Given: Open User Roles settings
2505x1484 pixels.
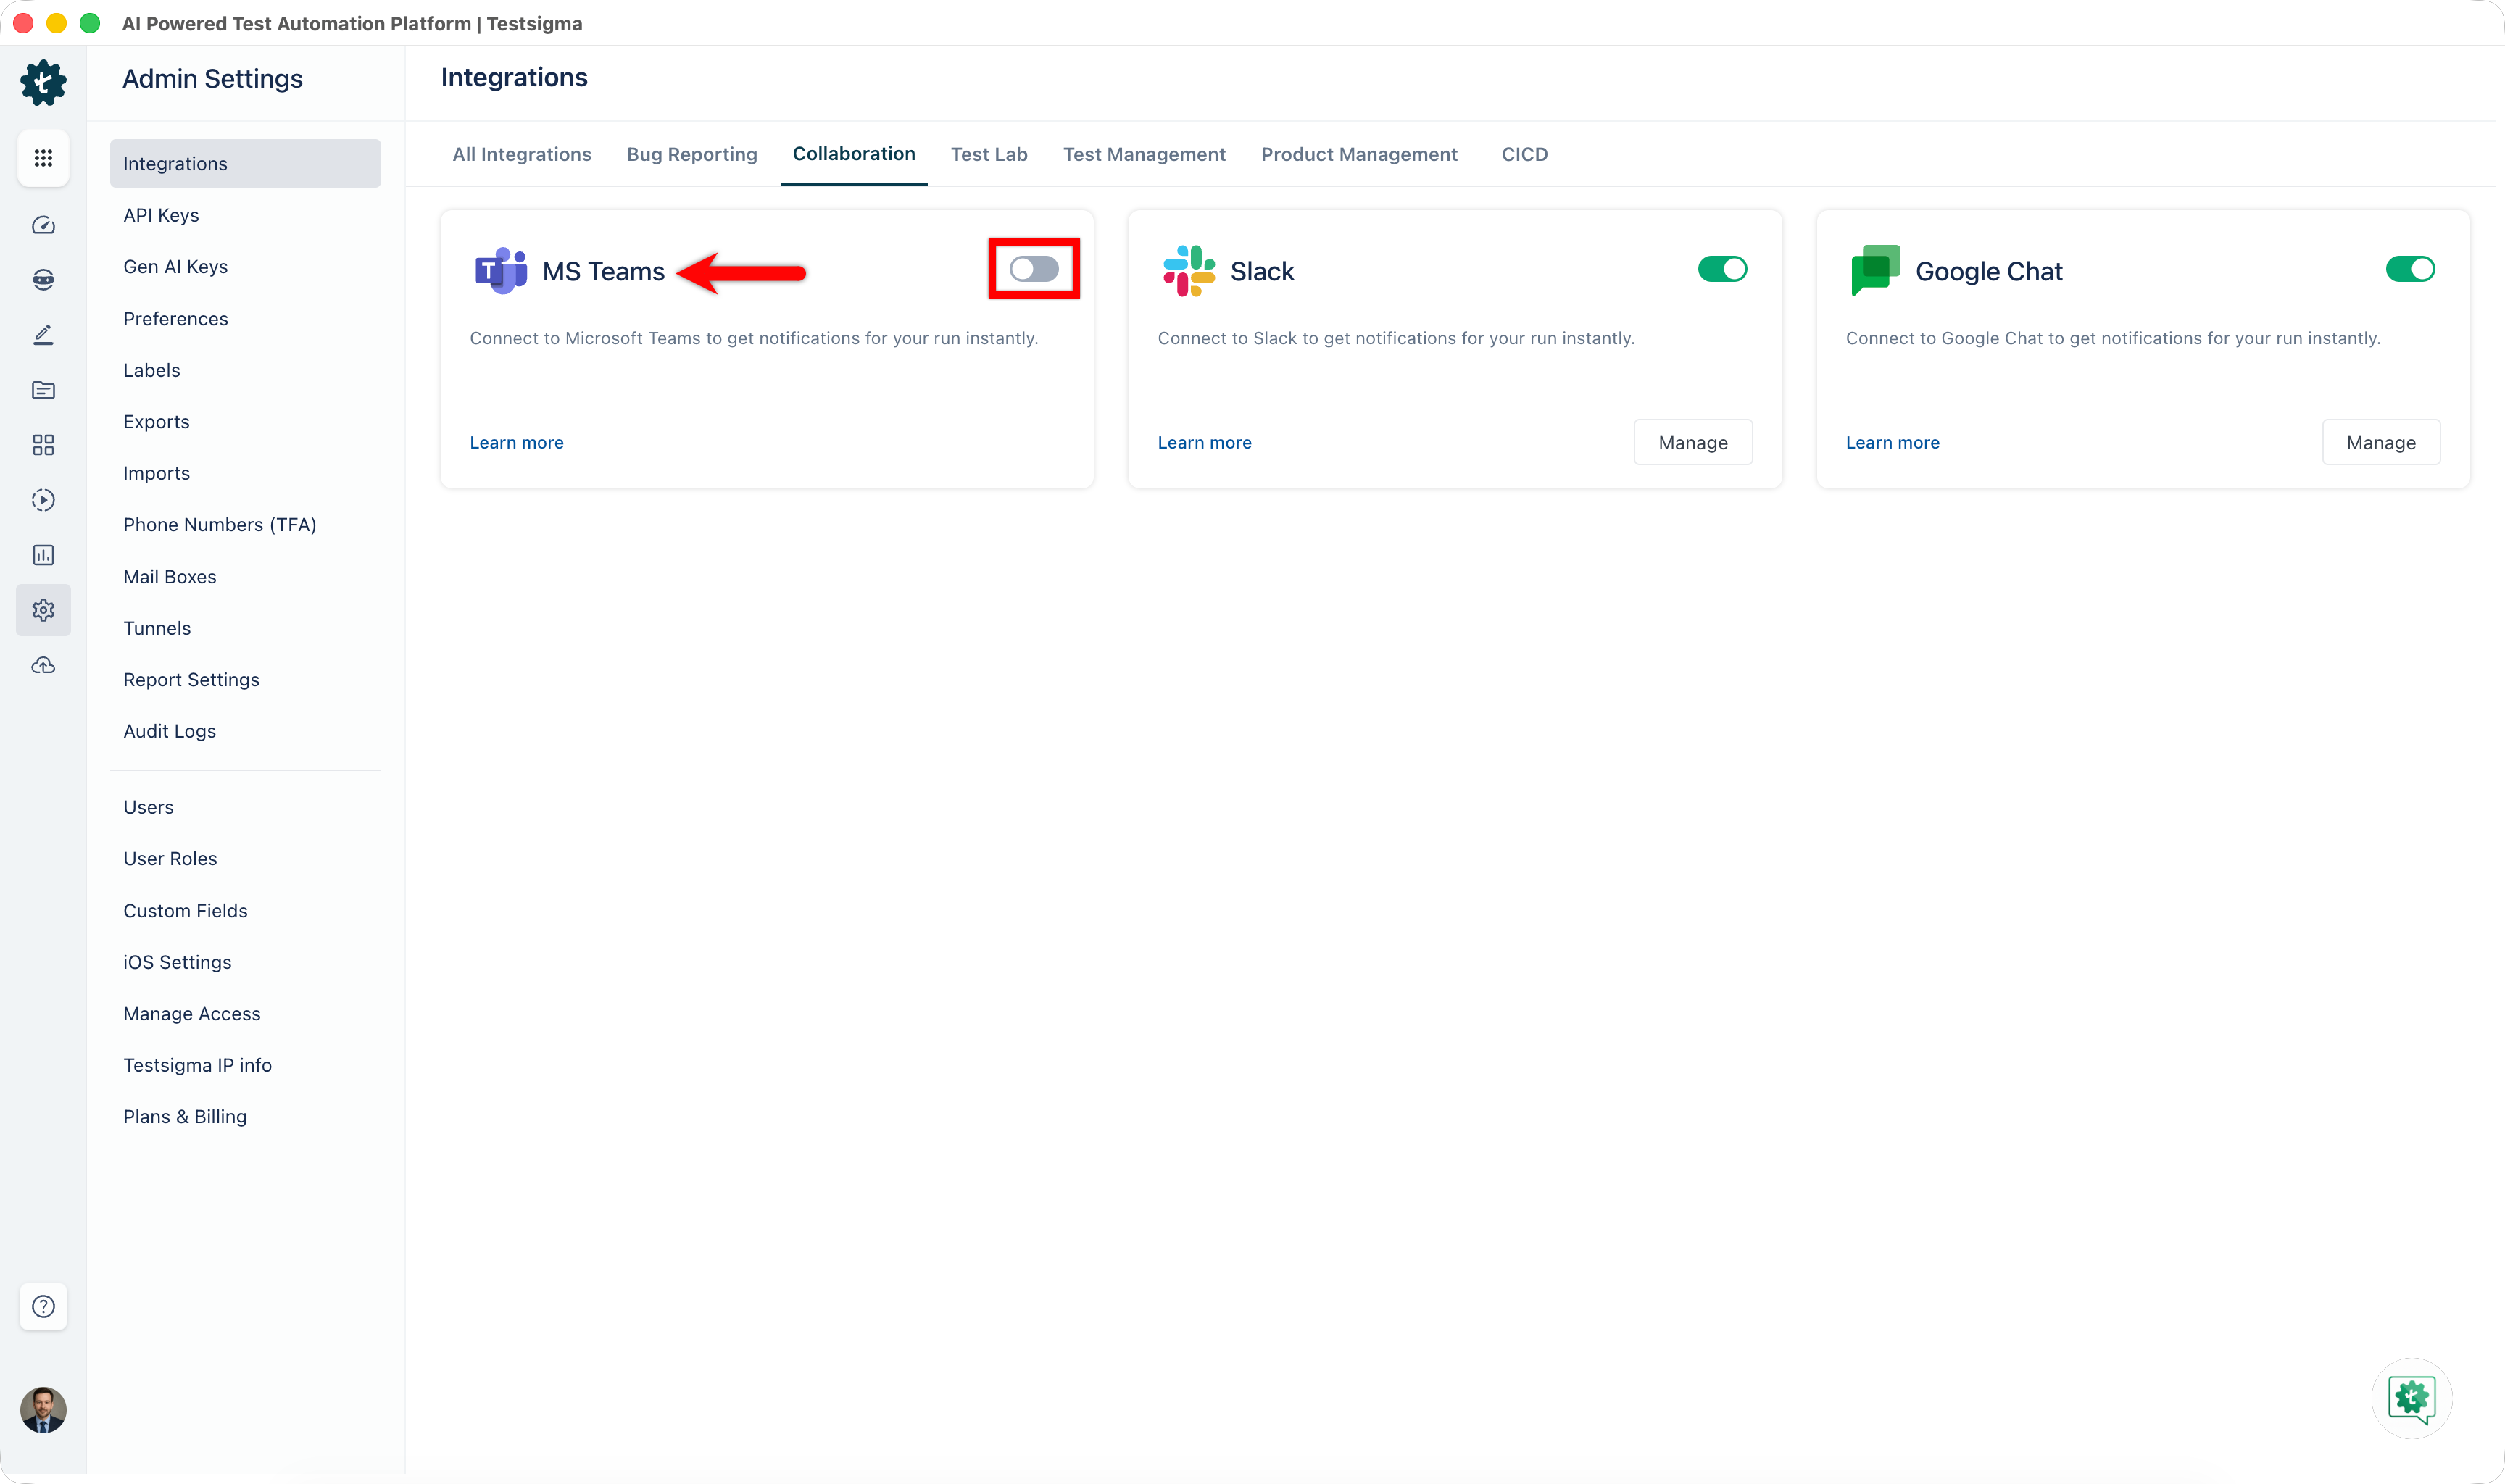Looking at the screenshot, I should tap(170, 859).
